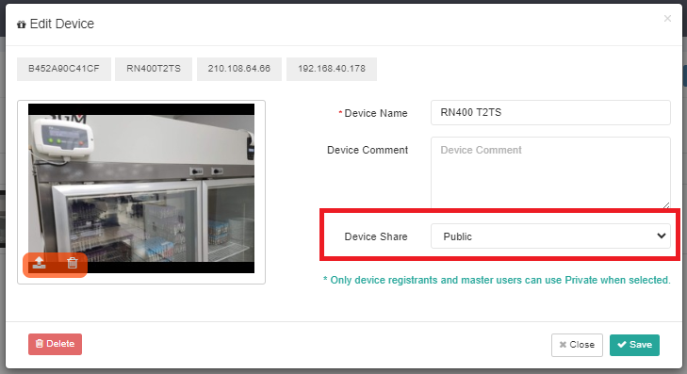
Task: Select the RN400T2TS model tag
Action: tap(154, 69)
